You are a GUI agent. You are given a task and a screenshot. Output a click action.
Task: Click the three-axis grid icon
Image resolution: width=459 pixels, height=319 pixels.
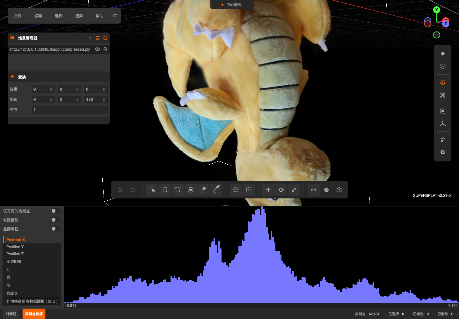(443, 124)
